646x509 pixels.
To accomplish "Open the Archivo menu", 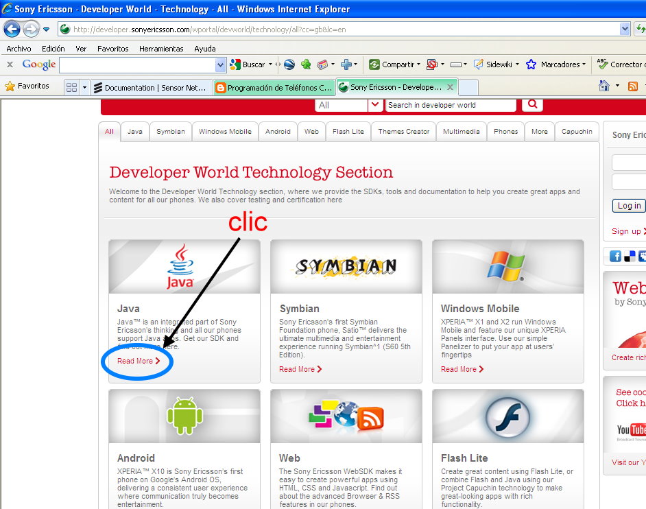I will (x=19, y=49).
